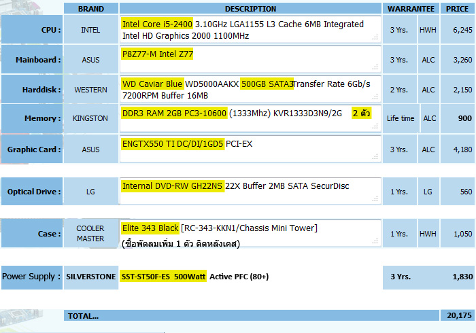Grab resize handle of Harddisk description box
Screen dimensions: 476x333
(x=375, y=97)
